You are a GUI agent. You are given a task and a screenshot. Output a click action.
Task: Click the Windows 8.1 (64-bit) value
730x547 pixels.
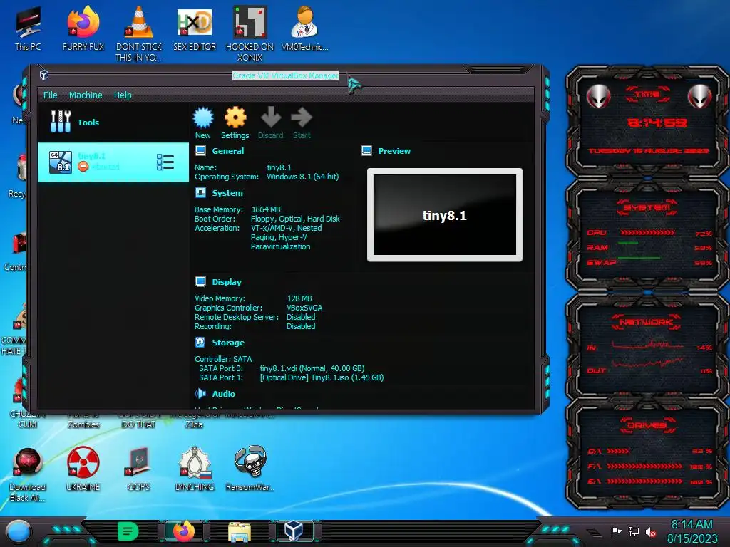coord(302,177)
